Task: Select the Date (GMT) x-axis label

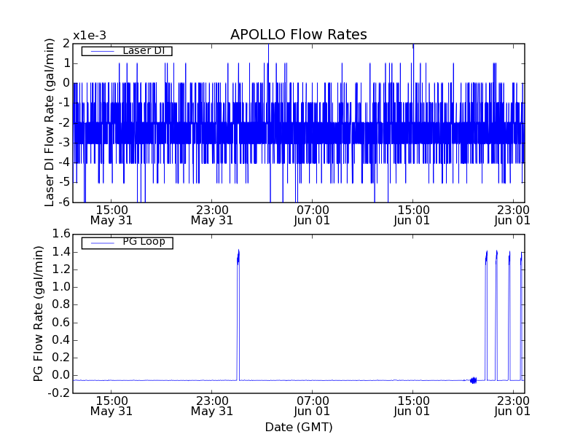Action: click(x=298, y=427)
